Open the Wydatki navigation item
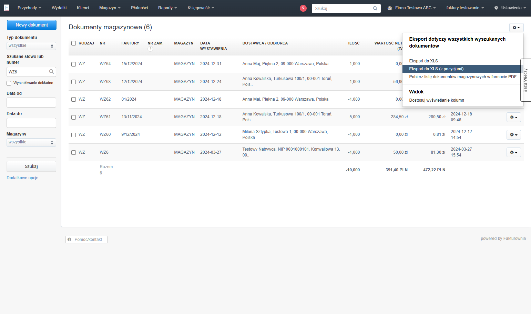Image resolution: width=531 pixels, height=314 pixels. [59, 8]
